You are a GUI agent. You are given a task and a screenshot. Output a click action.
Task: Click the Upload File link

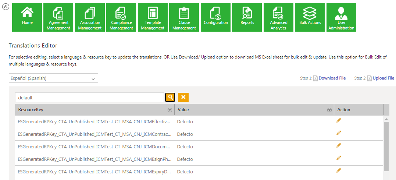tap(383, 78)
